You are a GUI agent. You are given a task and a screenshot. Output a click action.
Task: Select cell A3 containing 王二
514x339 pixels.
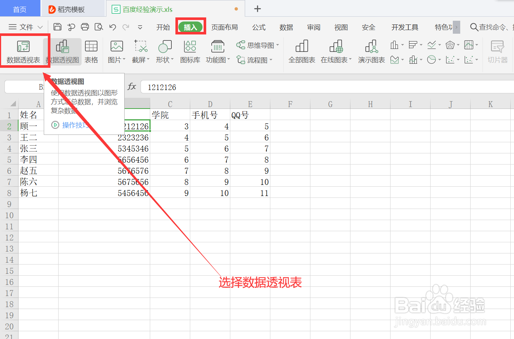29,137
